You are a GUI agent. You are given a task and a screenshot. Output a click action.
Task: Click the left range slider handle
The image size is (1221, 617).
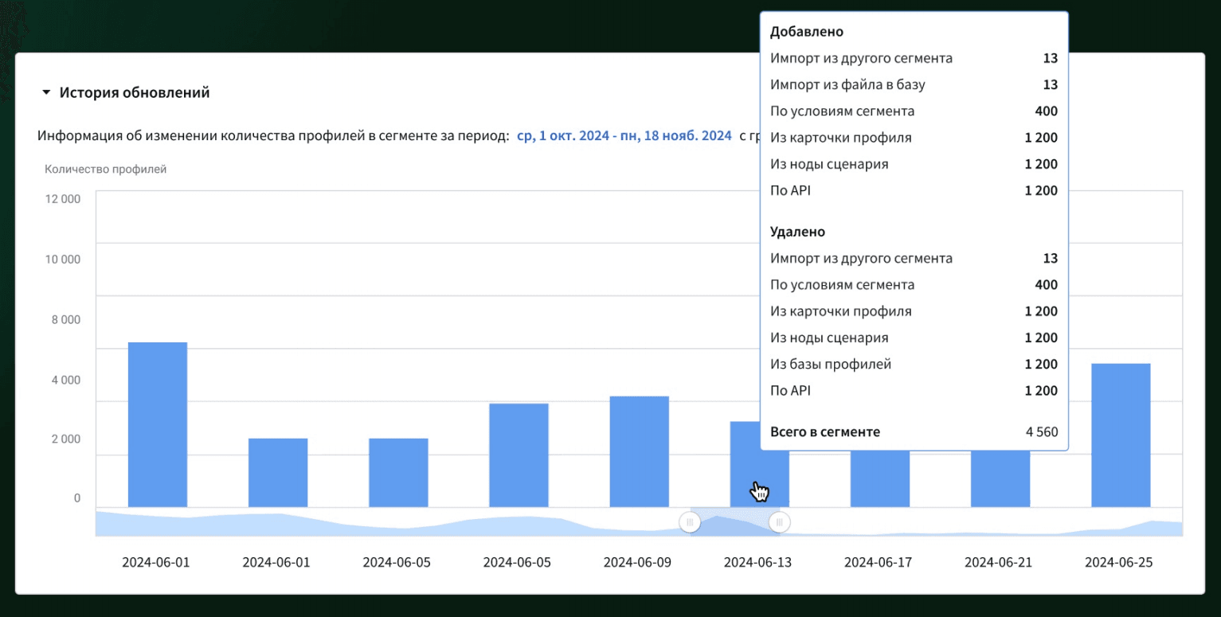(x=690, y=522)
